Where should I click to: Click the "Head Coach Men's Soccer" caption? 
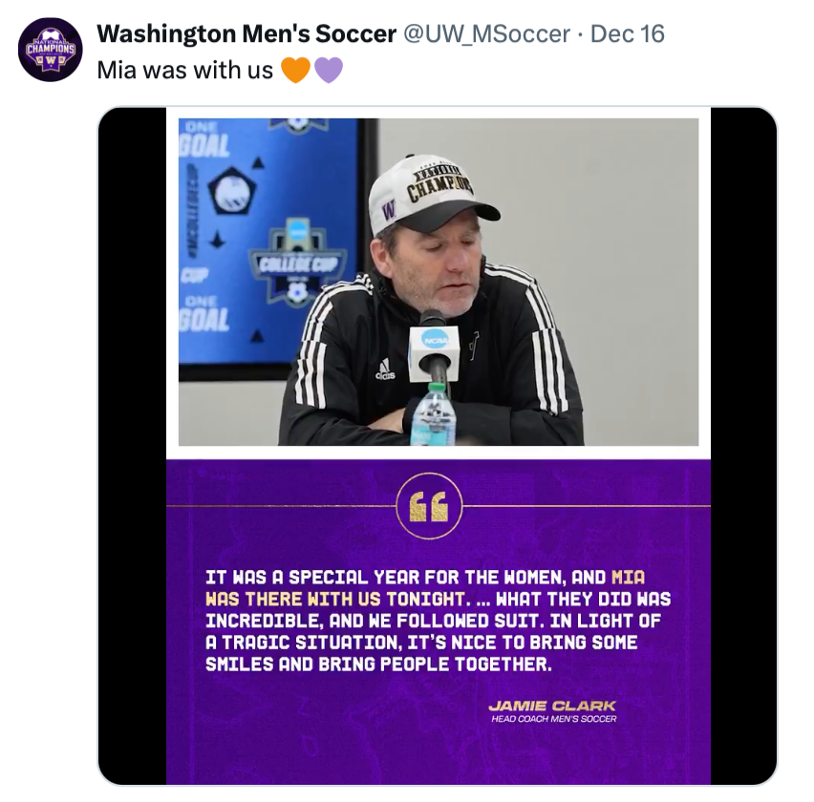553,719
